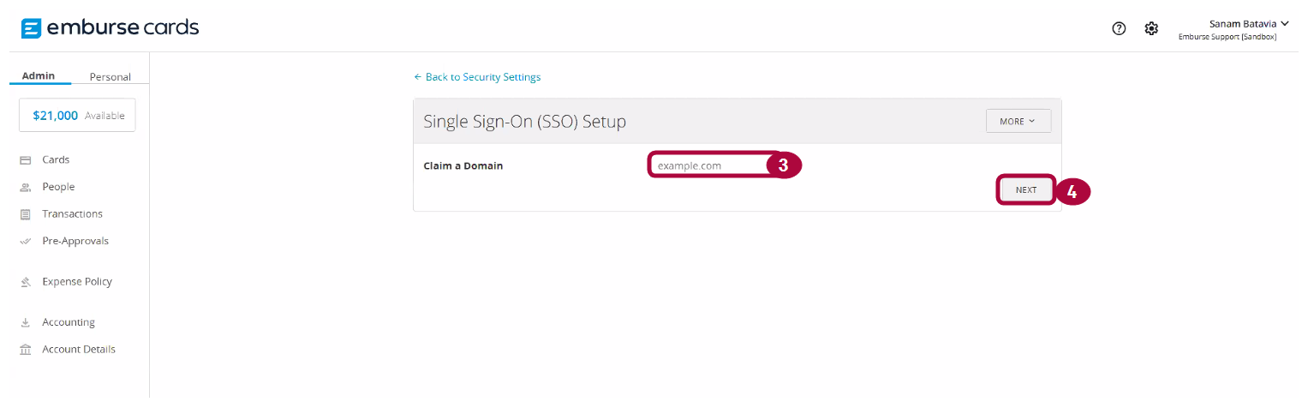
Task: Open the Expense Policy menu item
Action: point(77,282)
